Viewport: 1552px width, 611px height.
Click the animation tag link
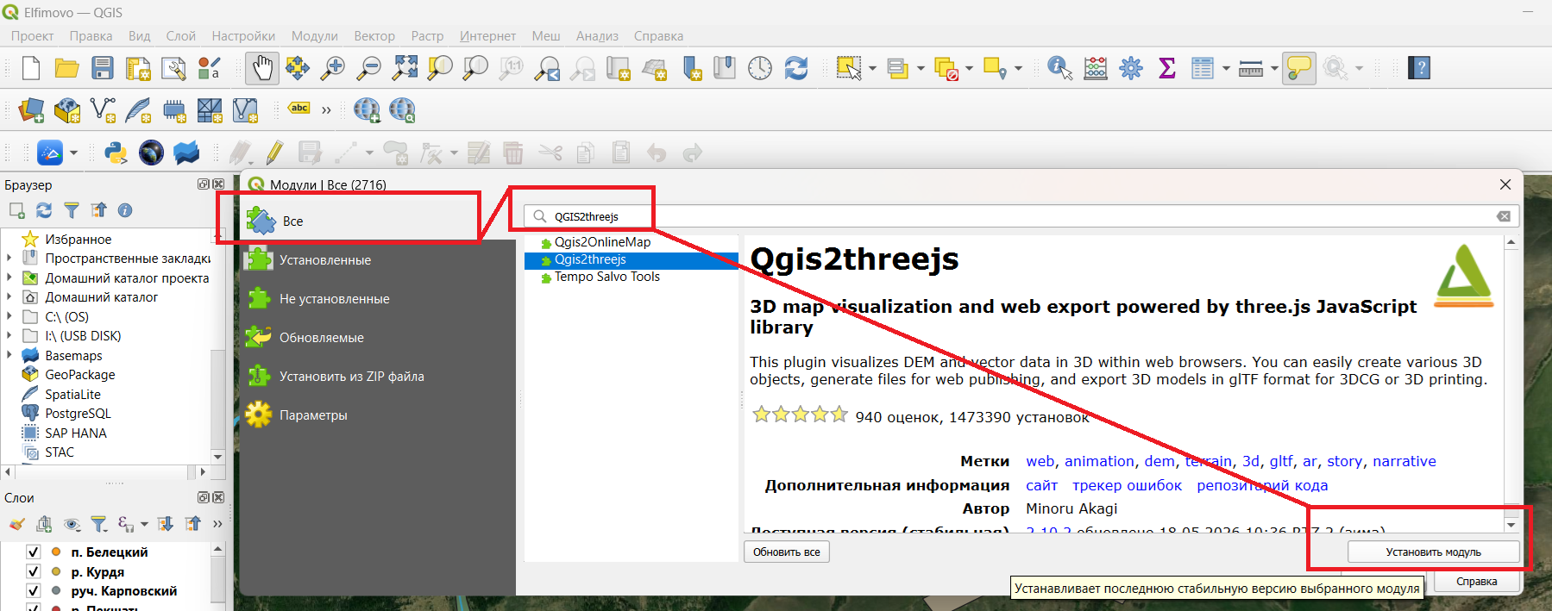(1099, 461)
